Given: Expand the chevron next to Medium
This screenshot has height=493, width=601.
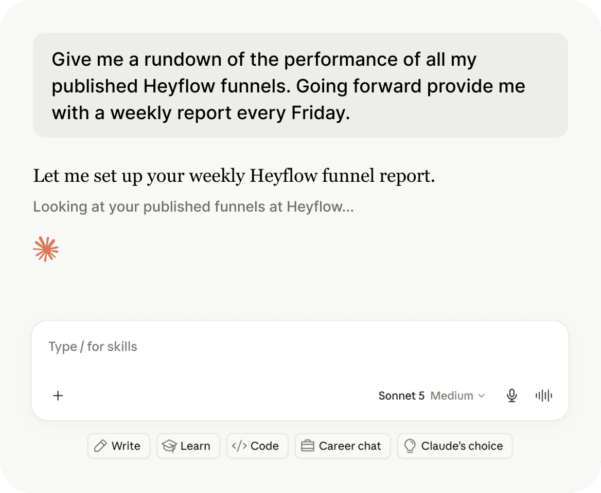Looking at the screenshot, I should tap(482, 395).
